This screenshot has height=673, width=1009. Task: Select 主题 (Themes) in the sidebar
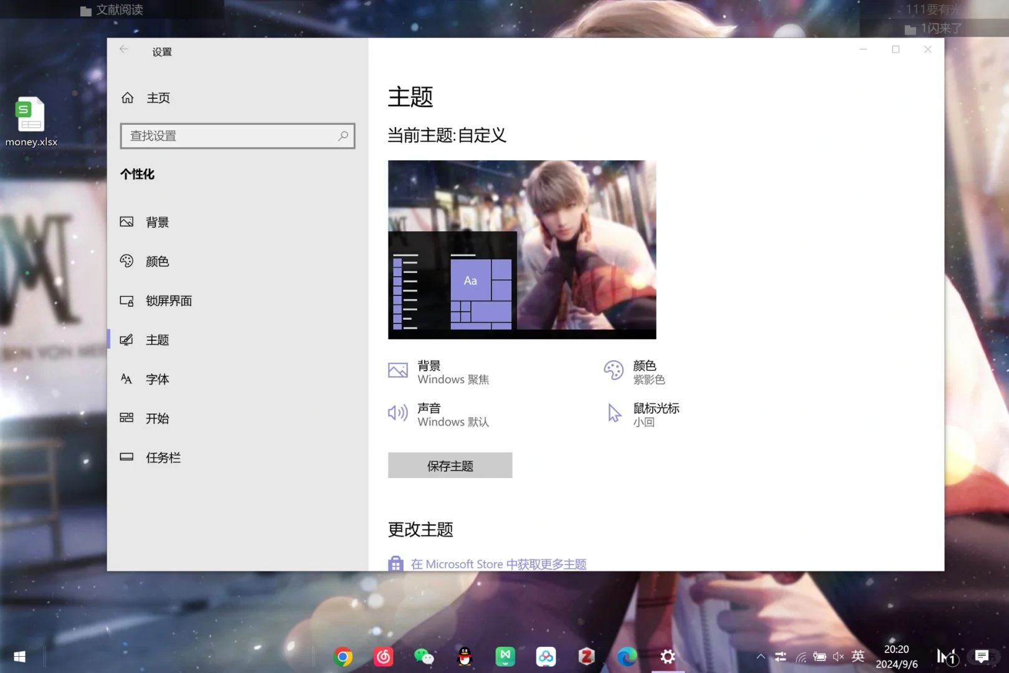158,340
